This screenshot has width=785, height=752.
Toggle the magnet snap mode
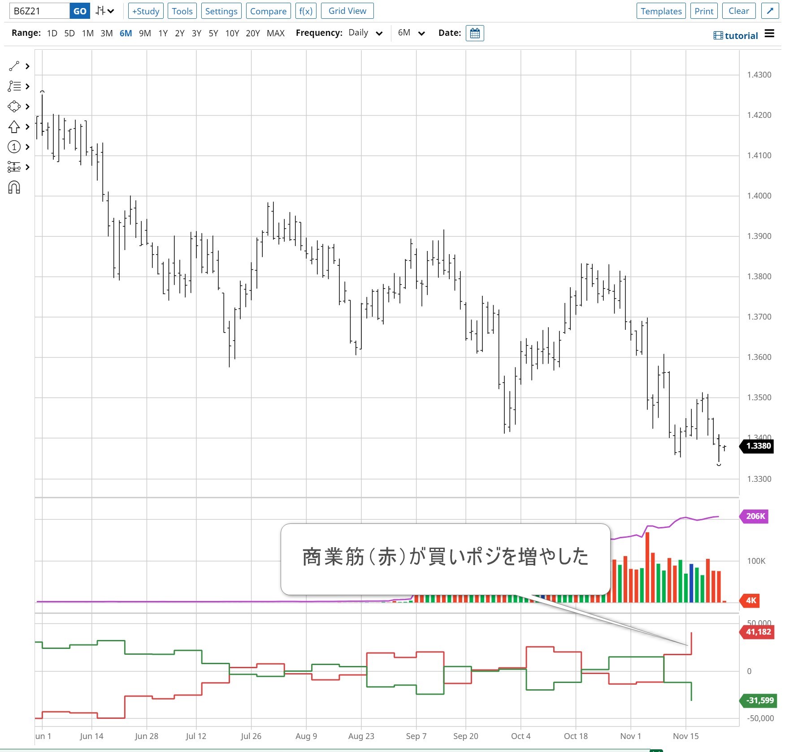[x=14, y=187]
